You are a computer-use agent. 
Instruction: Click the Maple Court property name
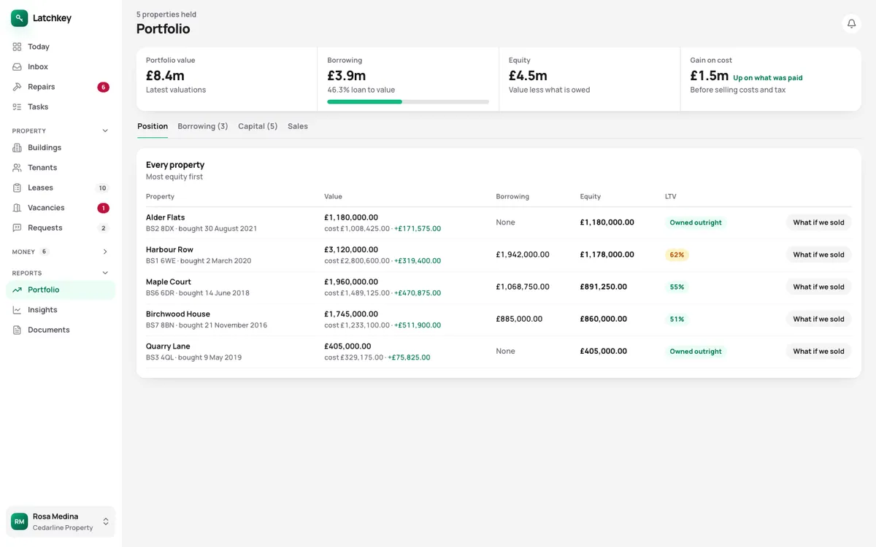169,282
